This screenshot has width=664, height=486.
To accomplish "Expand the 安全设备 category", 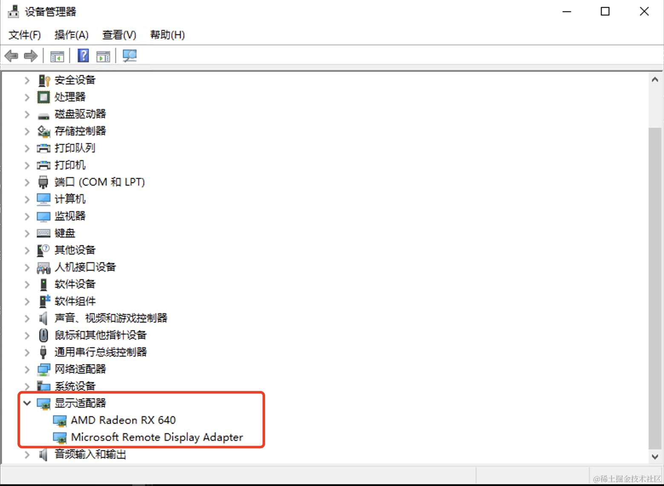I will (x=27, y=80).
